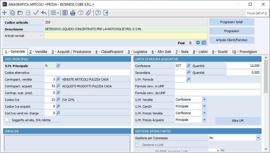
Task: Click the green checkmark save icon
Action: click(36, 13)
